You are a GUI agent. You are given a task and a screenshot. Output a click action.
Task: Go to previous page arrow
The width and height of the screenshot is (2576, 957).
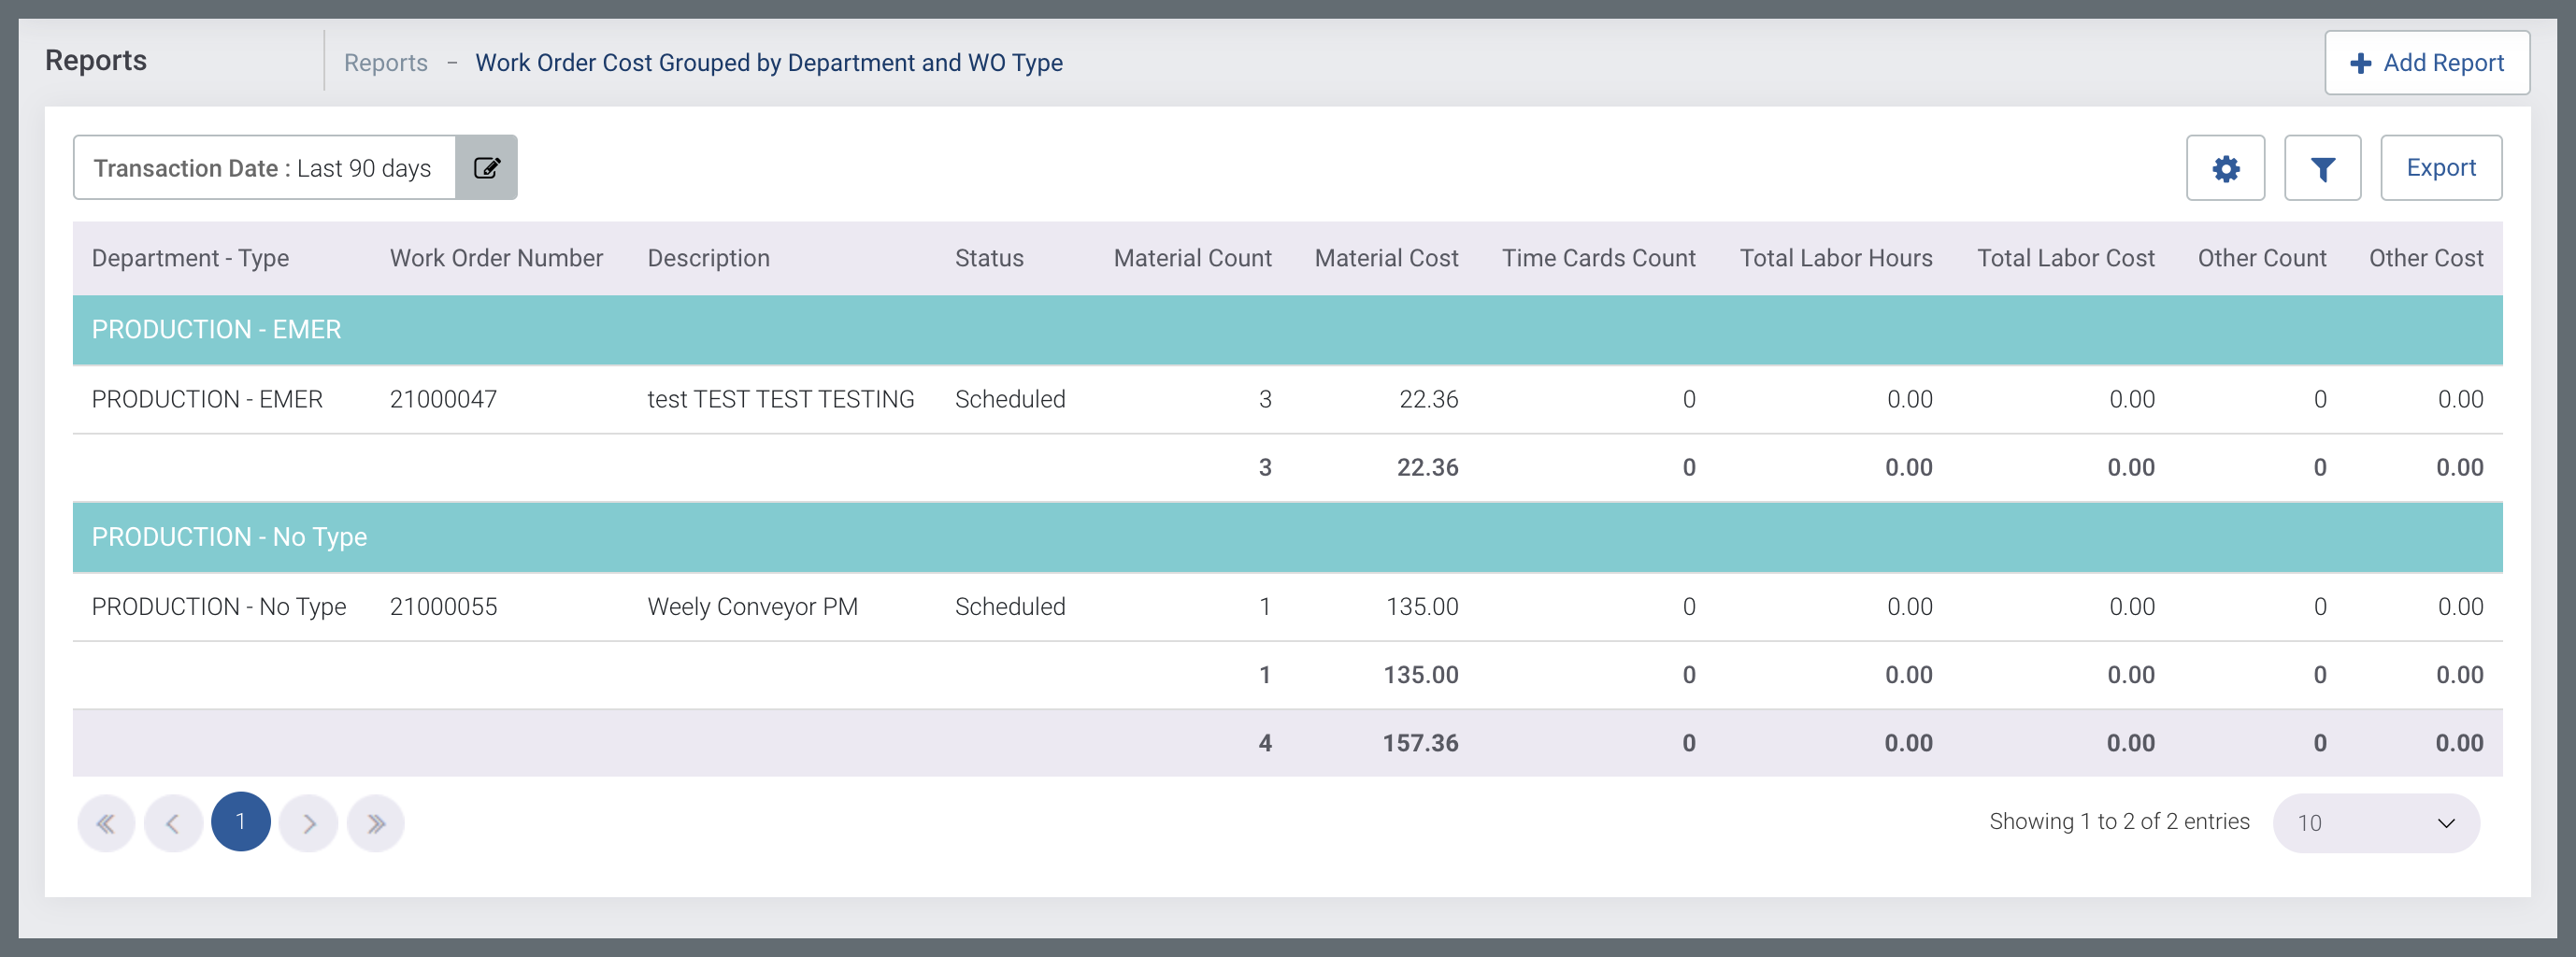click(x=173, y=822)
